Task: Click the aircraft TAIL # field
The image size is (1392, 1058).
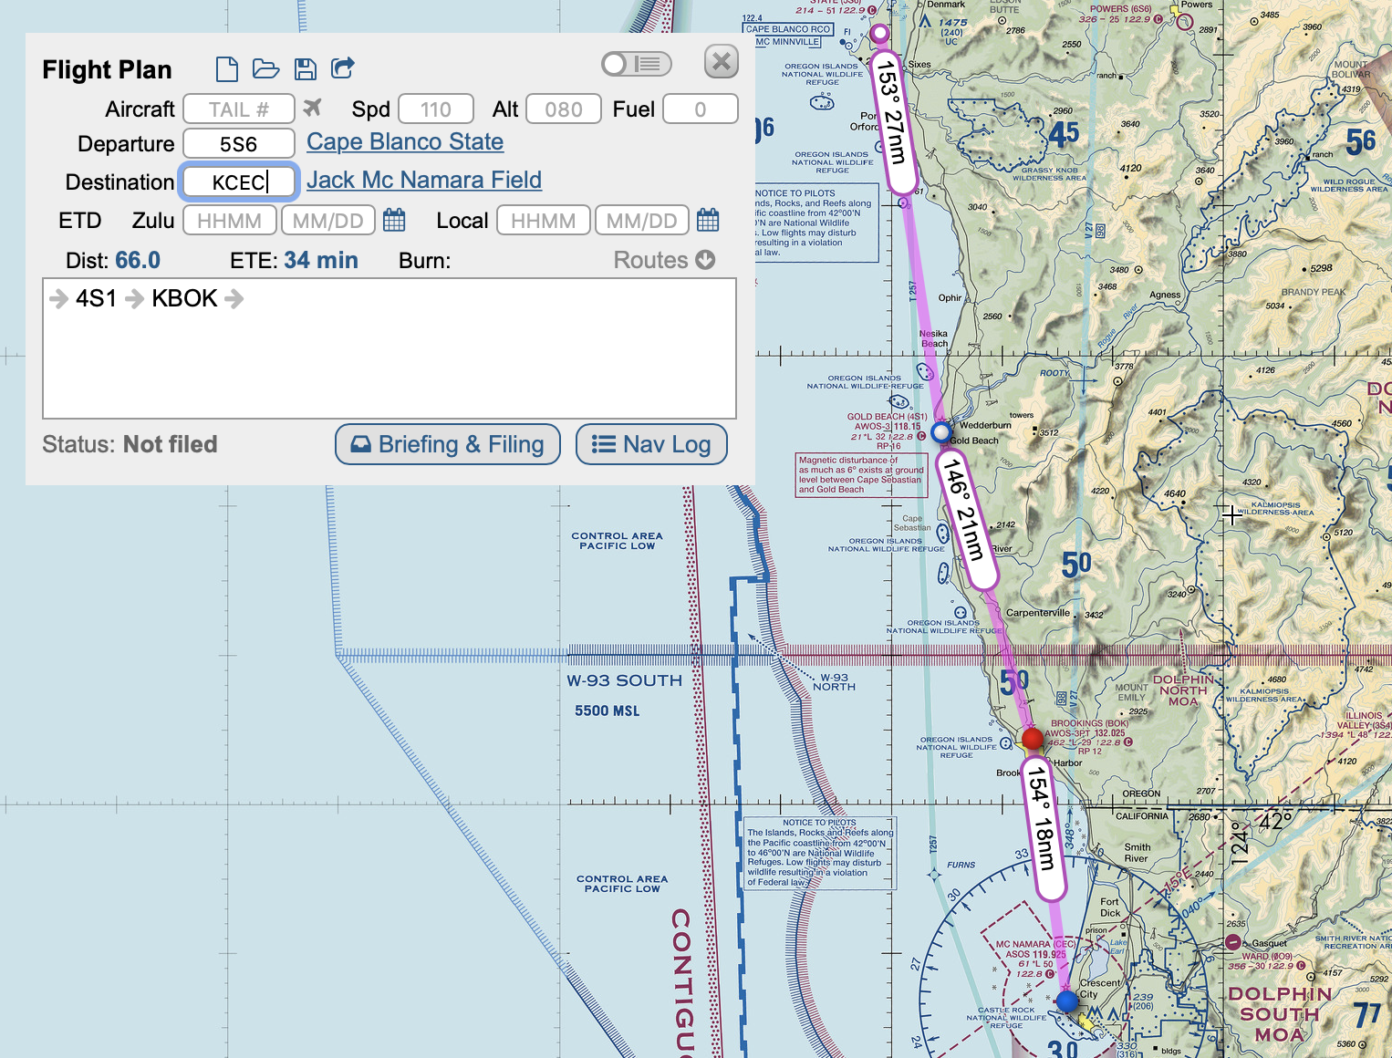Action: click(x=239, y=109)
